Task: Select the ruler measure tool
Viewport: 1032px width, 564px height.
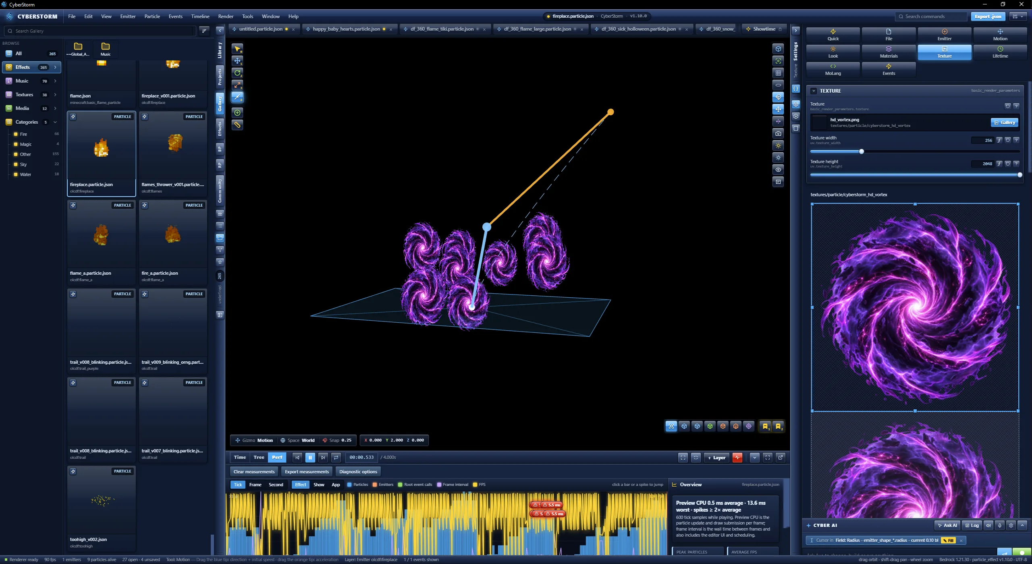Action: pyautogui.click(x=237, y=125)
